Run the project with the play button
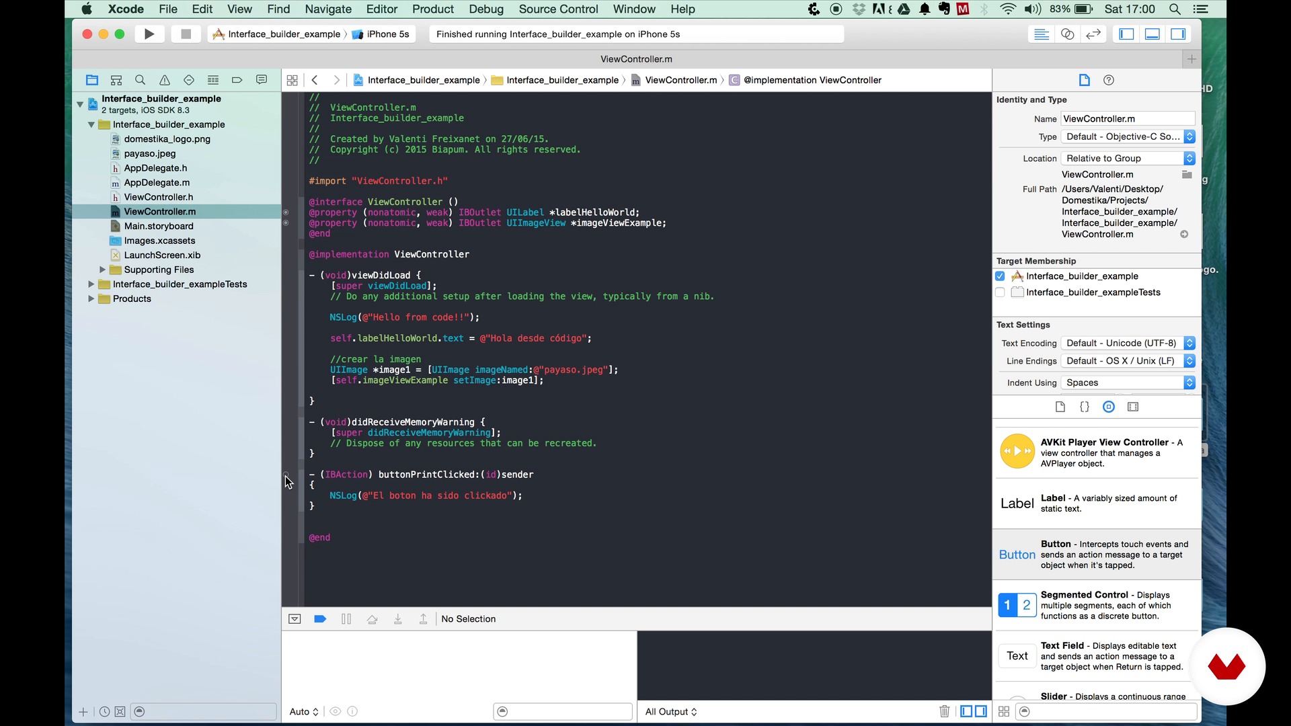 pos(149,34)
